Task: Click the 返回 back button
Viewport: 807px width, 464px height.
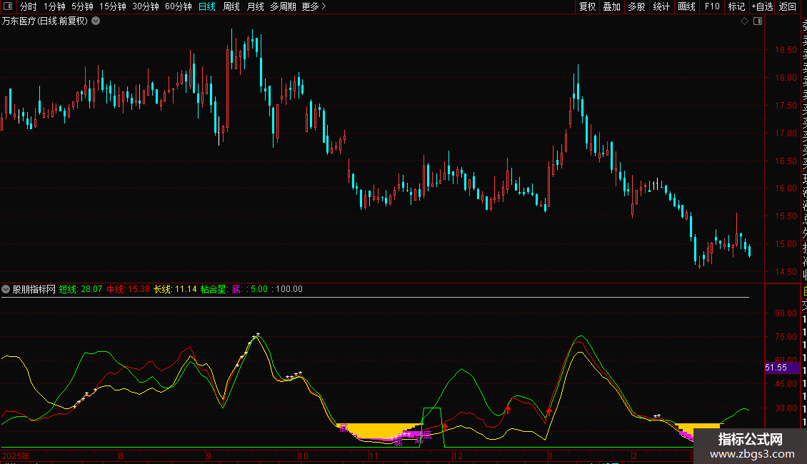Action: 788,7
